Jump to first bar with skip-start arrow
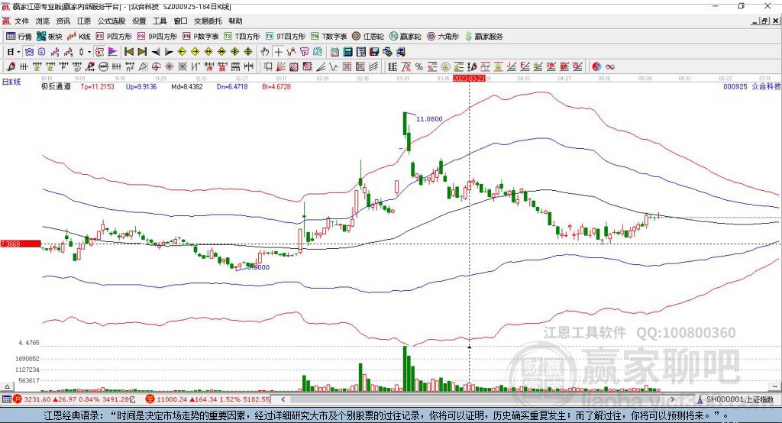Viewport: 782px width, 423px height. (128, 52)
